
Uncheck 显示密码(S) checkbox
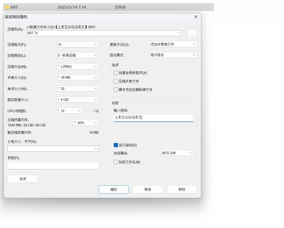click(x=116, y=145)
